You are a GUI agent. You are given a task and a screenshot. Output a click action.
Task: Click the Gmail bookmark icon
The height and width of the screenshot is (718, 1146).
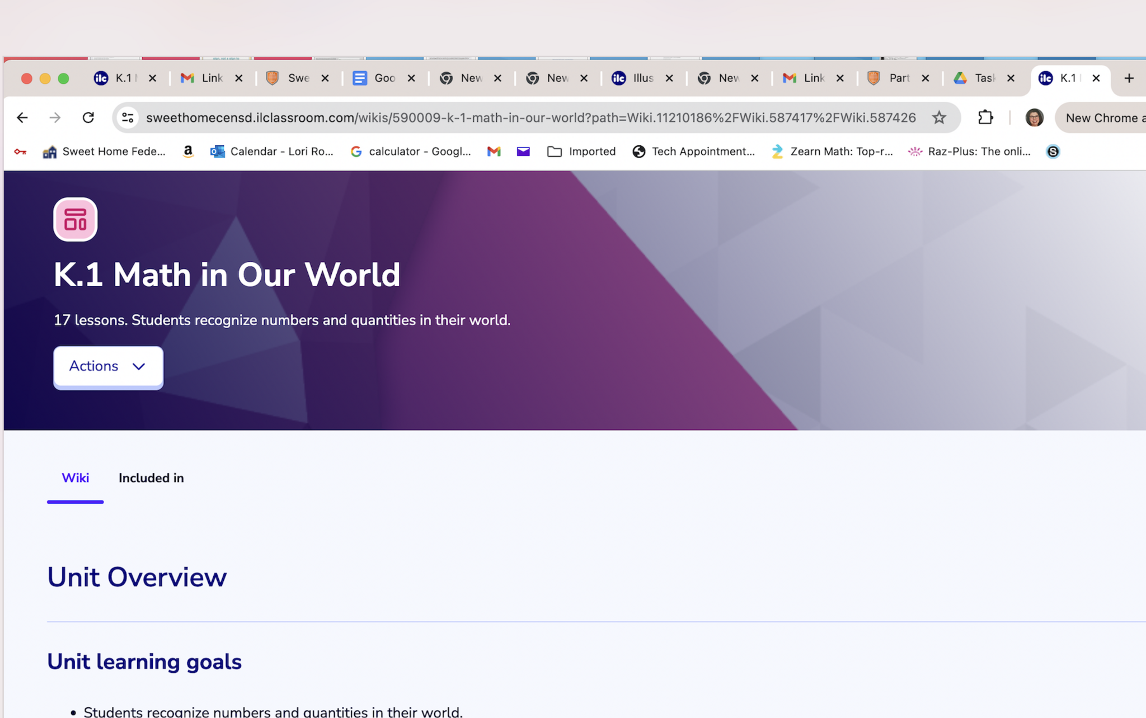[494, 151]
